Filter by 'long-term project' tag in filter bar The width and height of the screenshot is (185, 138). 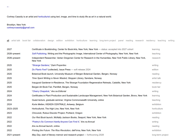pyautogui.click(x=108, y=41)
